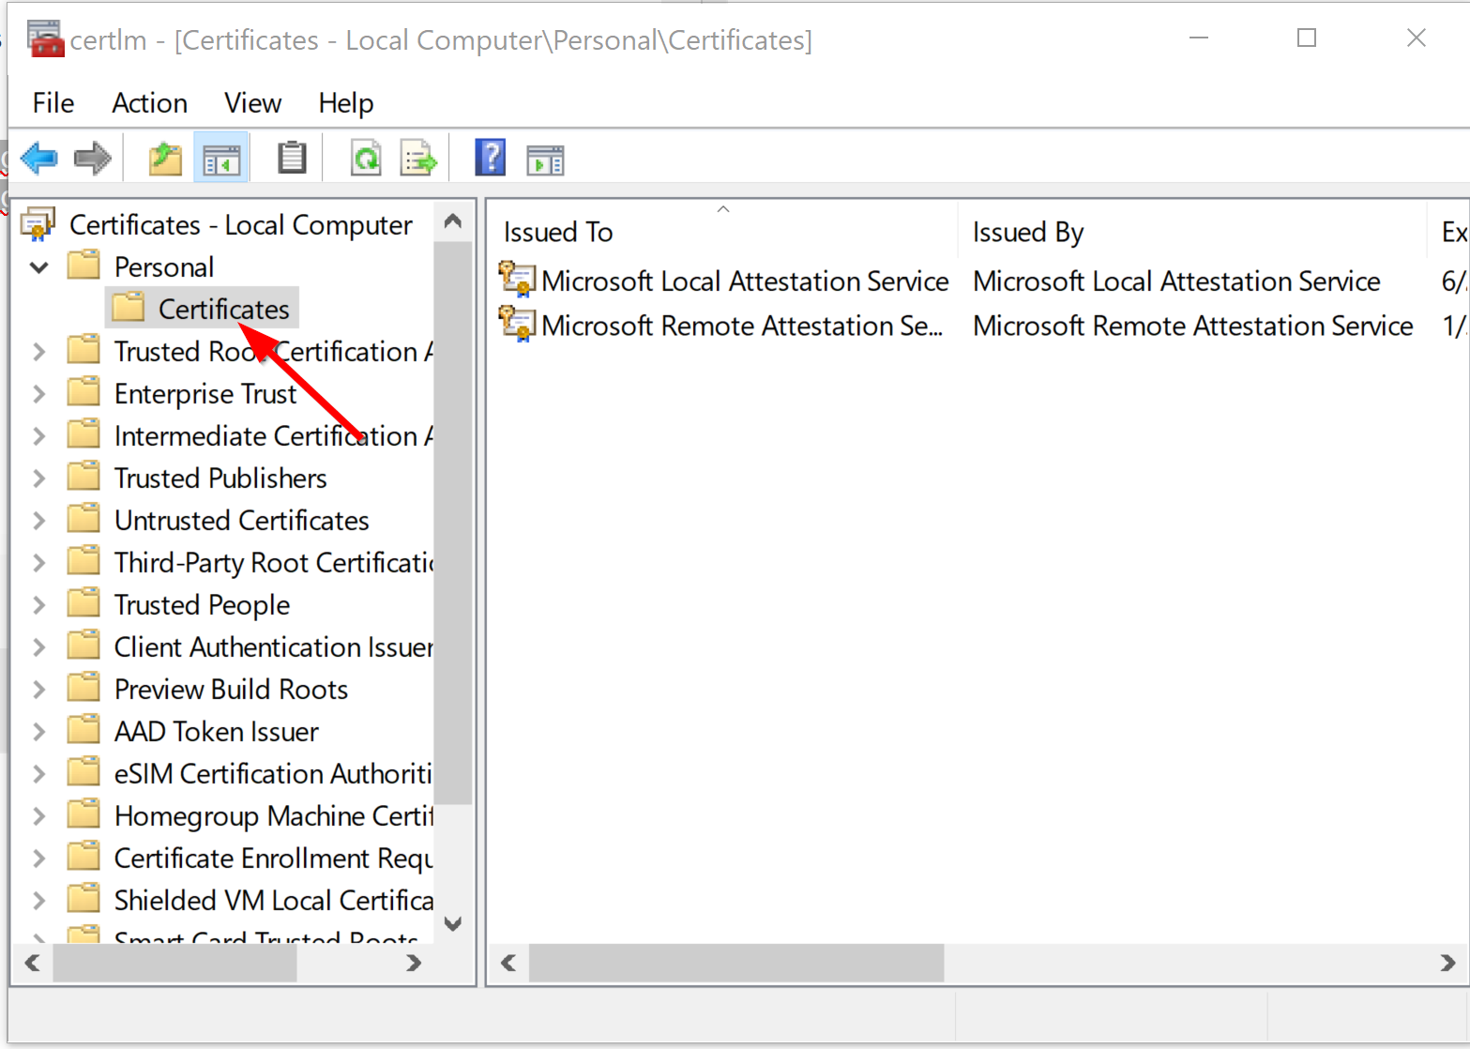Click the Certificates - Local Computer root icon
Screen dimensions: 1470x1049
pos(38,224)
